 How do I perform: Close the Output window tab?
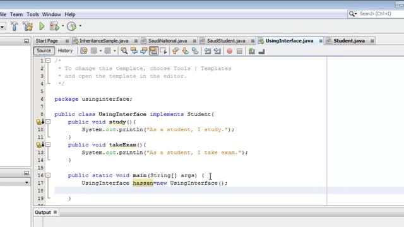click(55, 212)
